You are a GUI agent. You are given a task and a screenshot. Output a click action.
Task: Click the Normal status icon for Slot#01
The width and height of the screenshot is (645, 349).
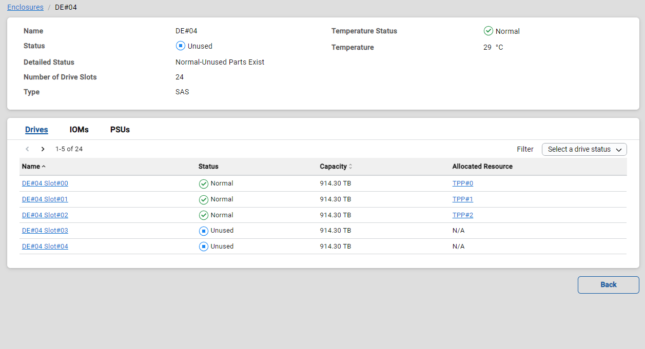click(x=203, y=199)
